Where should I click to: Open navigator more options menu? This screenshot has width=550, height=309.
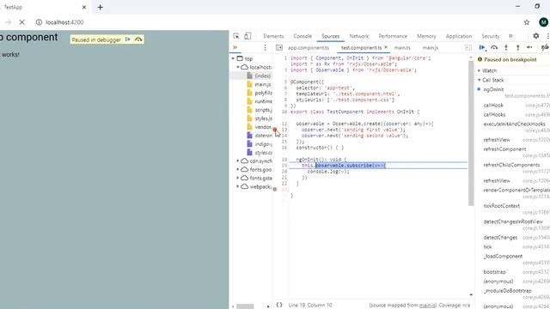pyautogui.click(x=266, y=48)
